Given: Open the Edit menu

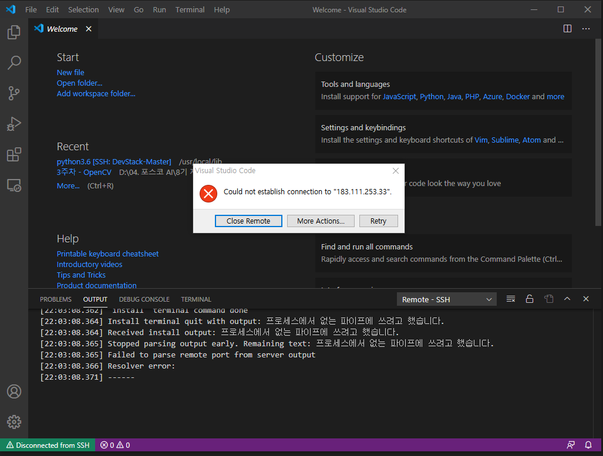Looking at the screenshot, I should coord(52,9).
